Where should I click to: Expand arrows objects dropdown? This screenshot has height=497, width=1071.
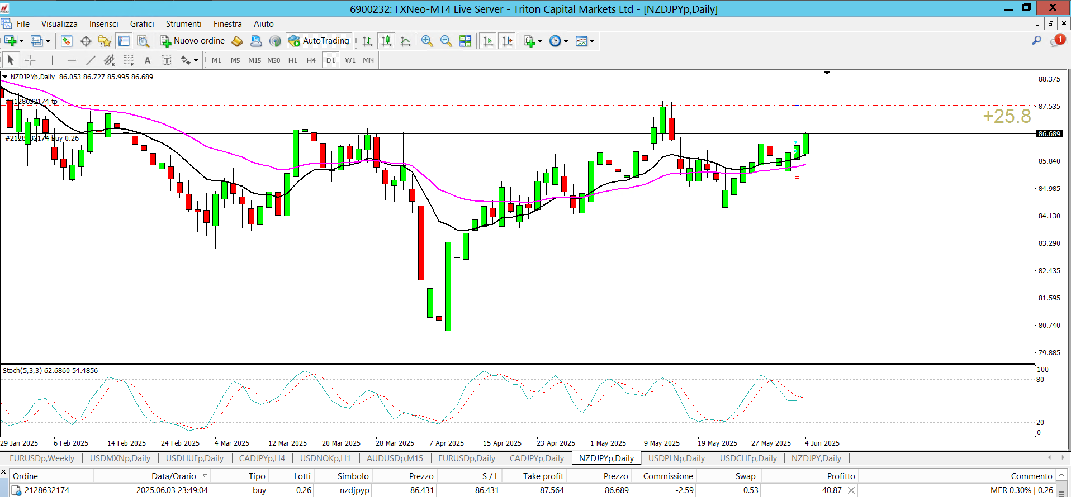point(196,60)
